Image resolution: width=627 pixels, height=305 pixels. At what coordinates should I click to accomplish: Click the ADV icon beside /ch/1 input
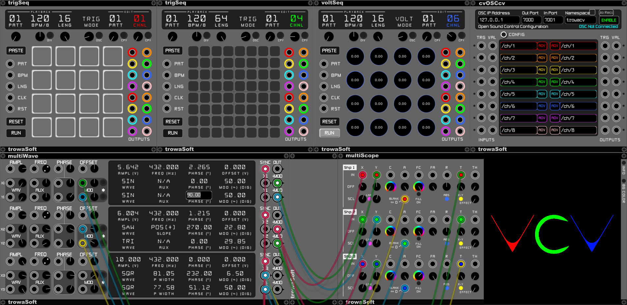(542, 46)
